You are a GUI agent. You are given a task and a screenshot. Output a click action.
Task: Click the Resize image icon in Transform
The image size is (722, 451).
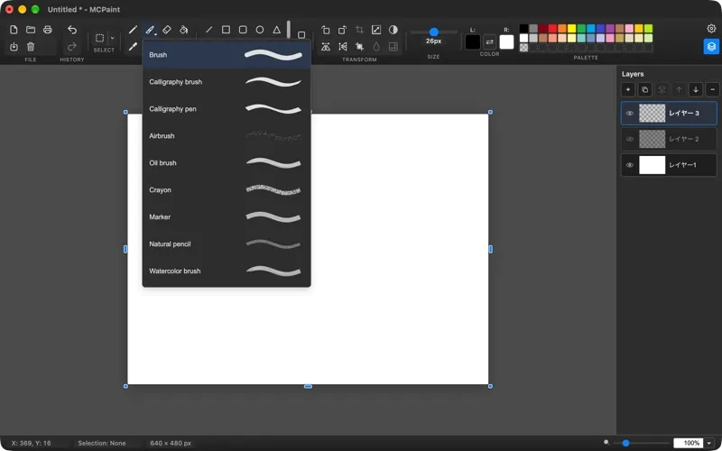click(376, 30)
